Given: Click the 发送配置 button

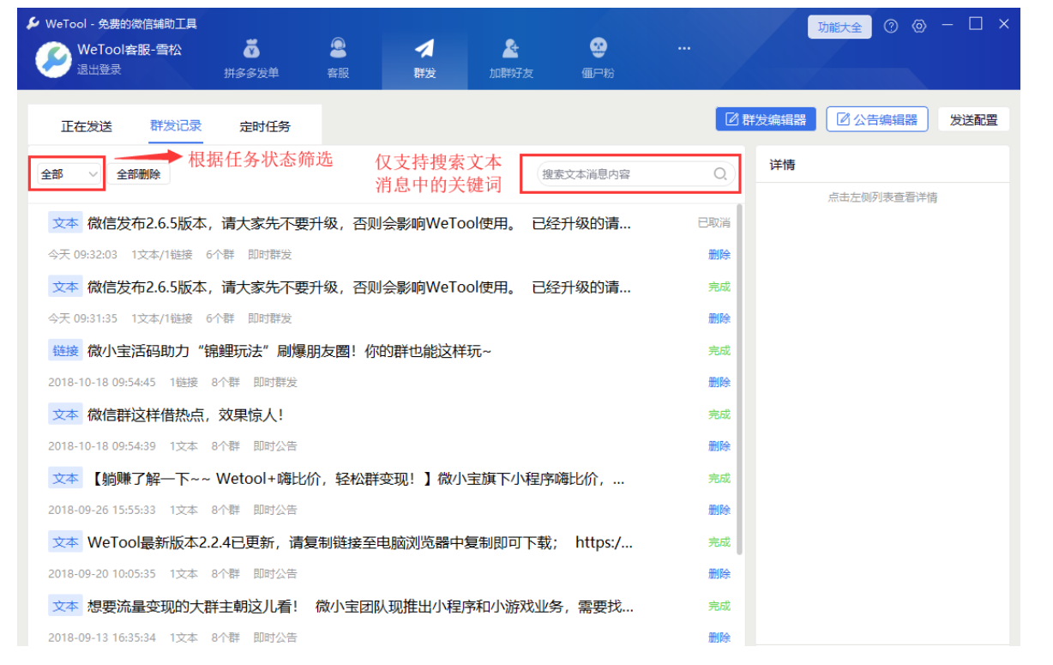Looking at the screenshot, I should 973,120.
